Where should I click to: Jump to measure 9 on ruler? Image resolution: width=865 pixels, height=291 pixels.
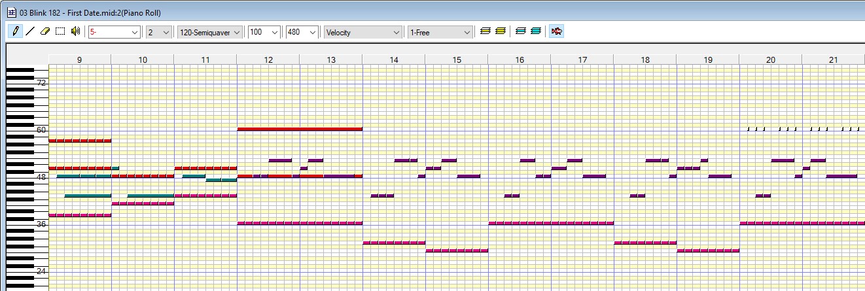click(80, 60)
